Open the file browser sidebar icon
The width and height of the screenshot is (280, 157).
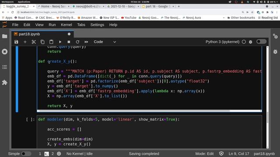[5, 36]
